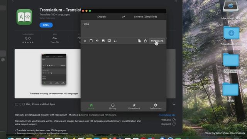The height and width of the screenshot is (139, 247).
Task: Select the Music folder on desktop
Action: (x=230, y=92)
